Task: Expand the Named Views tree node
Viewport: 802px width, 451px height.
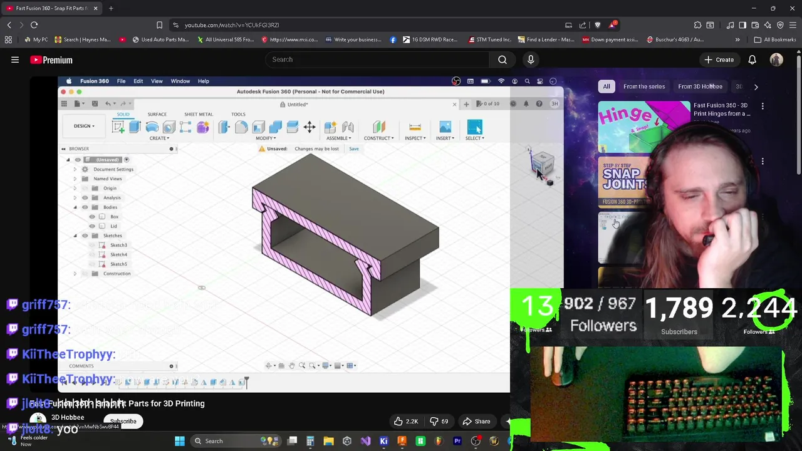Action: (x=75, y=179)
